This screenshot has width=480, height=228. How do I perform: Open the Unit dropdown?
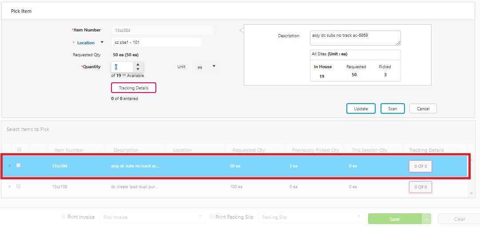[214, 66]
